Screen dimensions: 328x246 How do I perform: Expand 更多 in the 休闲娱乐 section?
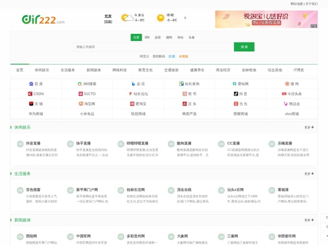309,127
